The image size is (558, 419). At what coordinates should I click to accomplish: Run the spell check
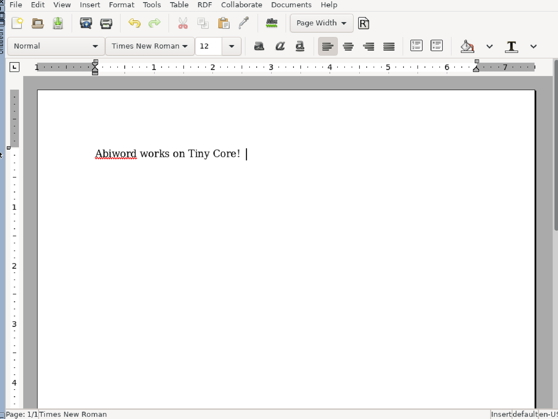click(x=272, y=23)
